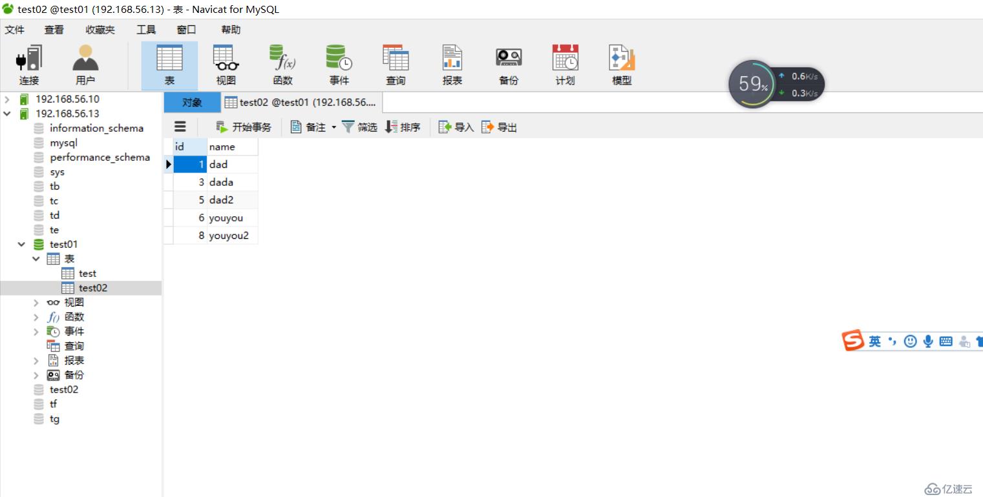This screenshot has width=983, height=497.
Task: Select the cell containing youyou2
Action: [233, 236]
